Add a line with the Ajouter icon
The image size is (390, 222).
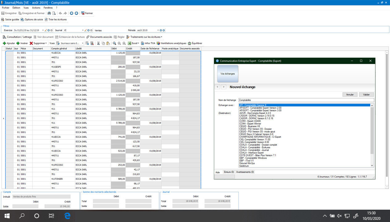click(9, 43)
